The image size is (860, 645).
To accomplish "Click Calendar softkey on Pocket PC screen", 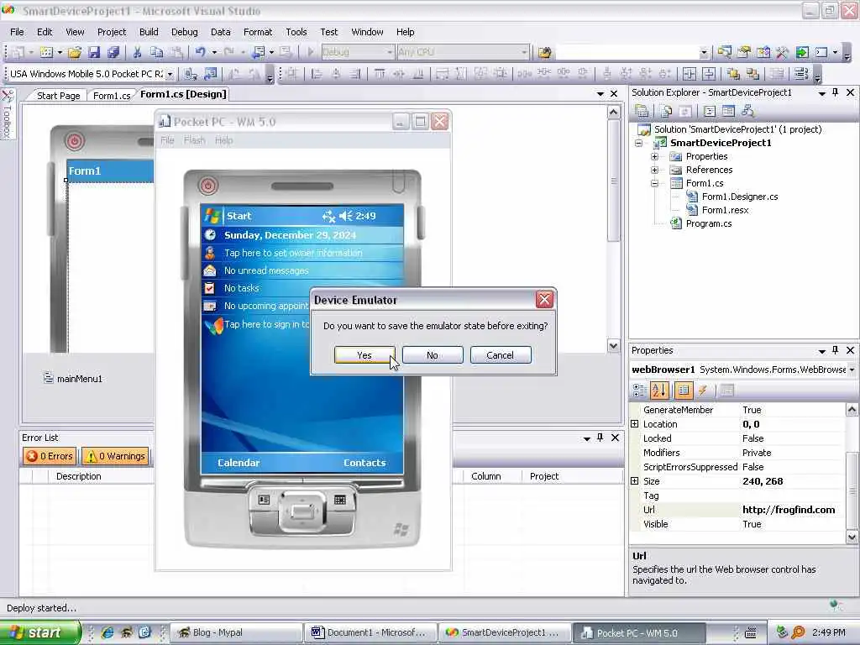I will tap(239, 463).
